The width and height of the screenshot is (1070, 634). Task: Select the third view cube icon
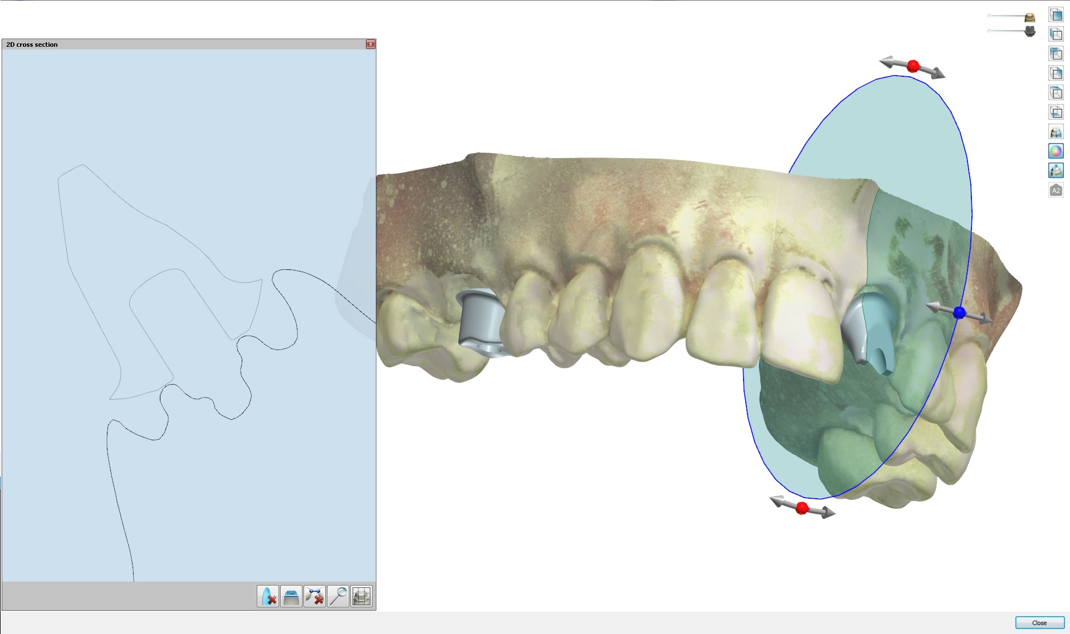pyautogui.click(x=1056, y=54)
